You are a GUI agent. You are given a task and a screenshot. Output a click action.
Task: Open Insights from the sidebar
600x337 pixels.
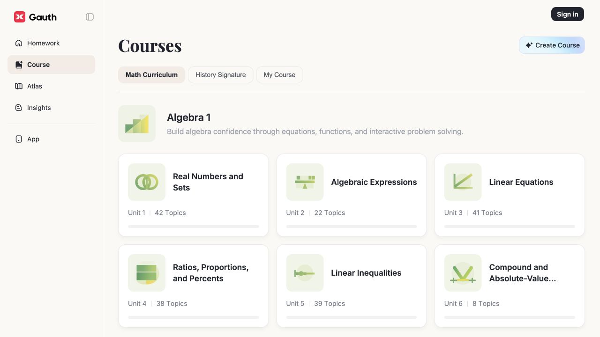(51, 108)
